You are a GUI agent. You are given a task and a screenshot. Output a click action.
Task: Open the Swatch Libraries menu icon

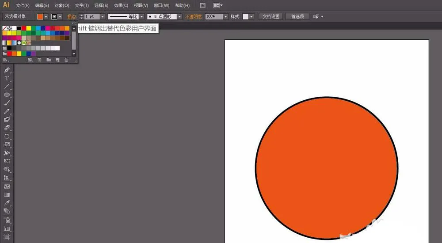point(6,60)
